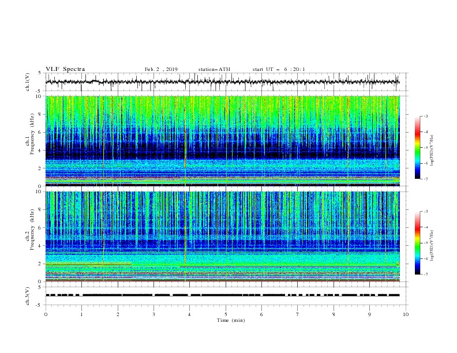Image resolution: width=457 pixels, height=353 pixels.
Task: Click time axis tick label "8"
Action: 334,314
